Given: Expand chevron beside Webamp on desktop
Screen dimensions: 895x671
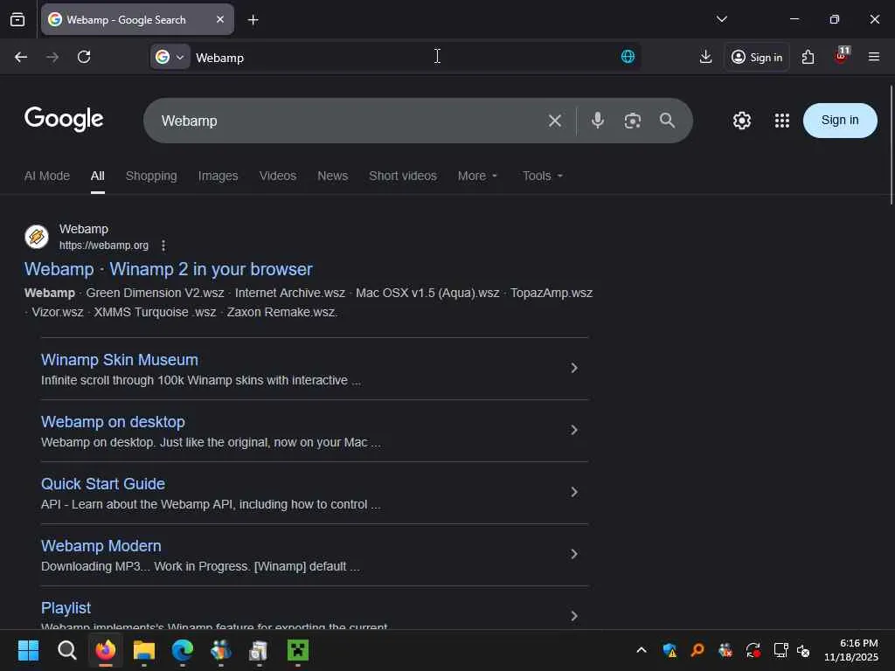Looking at the screenshot, I should tap(574, 430).
